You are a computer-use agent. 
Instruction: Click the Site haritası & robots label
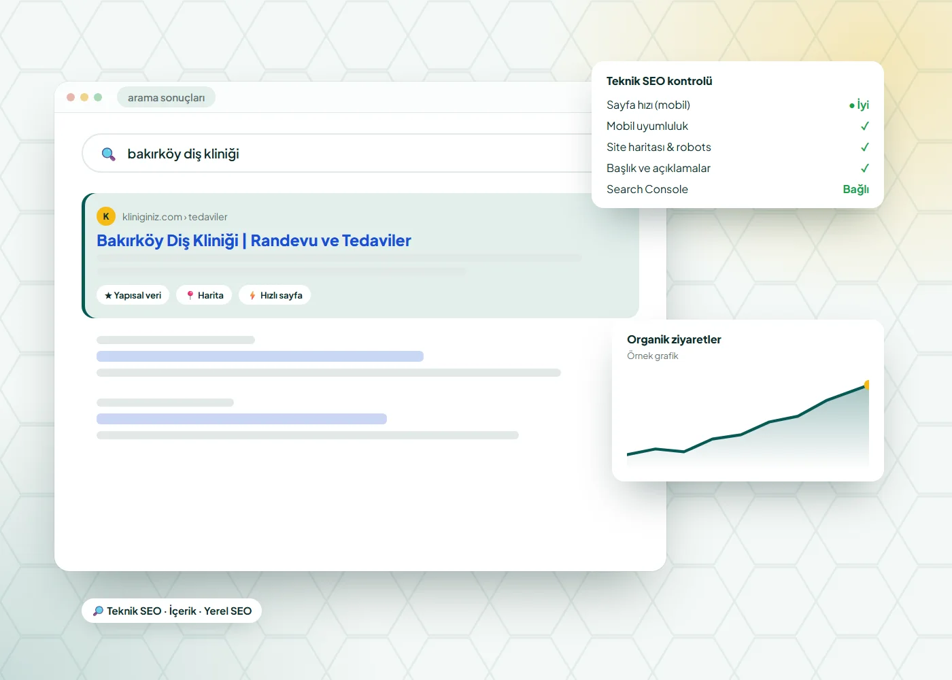[659, 147]
